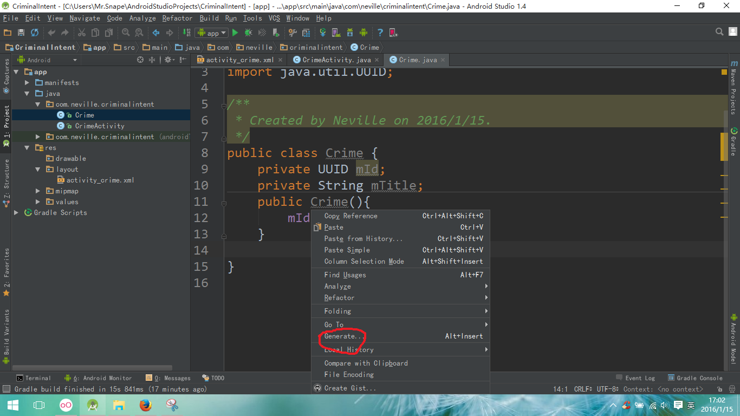Click the Copy toolbar icon
Image resolution: width=740 pixels, height=416 pixels.
(x=95, y=33)
